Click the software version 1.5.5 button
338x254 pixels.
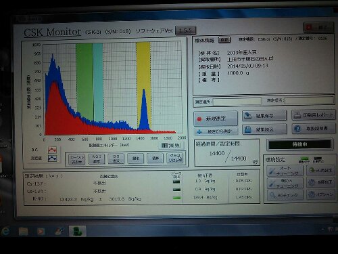(185, 30)
